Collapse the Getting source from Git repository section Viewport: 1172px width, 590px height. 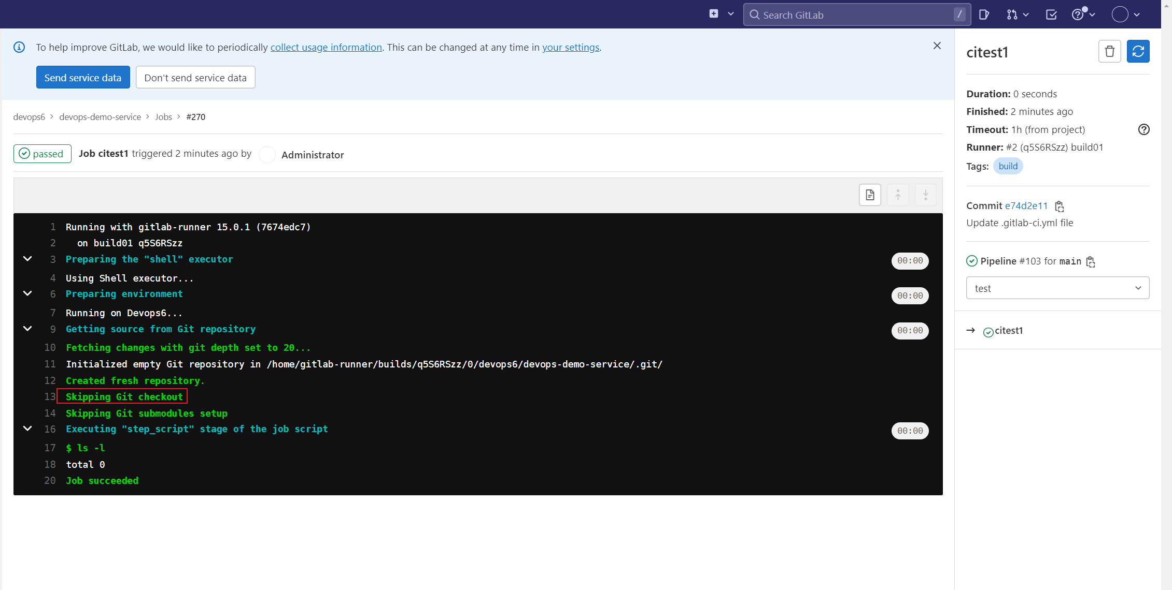tap(27, 329)
